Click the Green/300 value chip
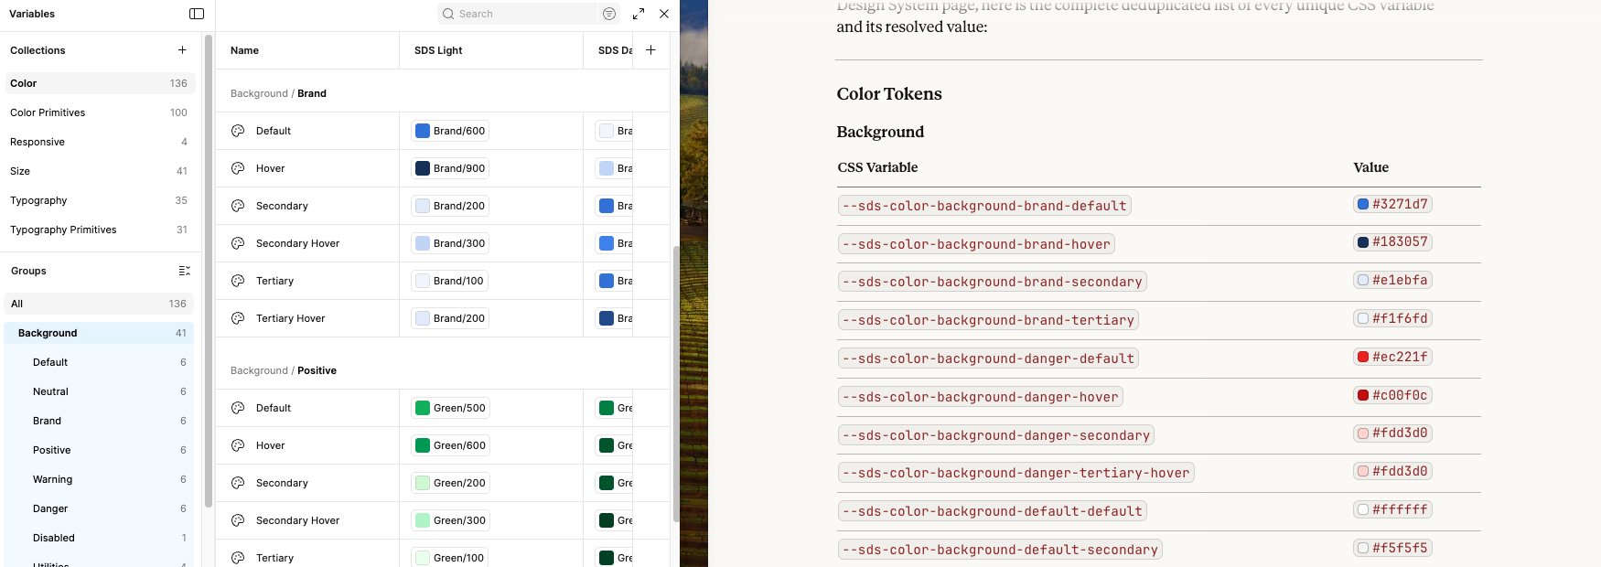The height and width of the screenshot is (567, 1601). click(450, 520)
